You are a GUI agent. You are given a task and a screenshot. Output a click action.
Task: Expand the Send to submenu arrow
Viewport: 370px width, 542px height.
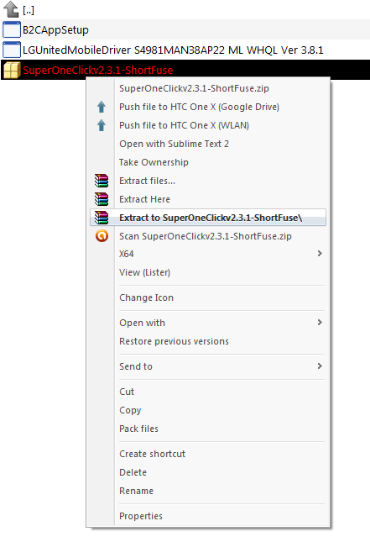point(320,366)
